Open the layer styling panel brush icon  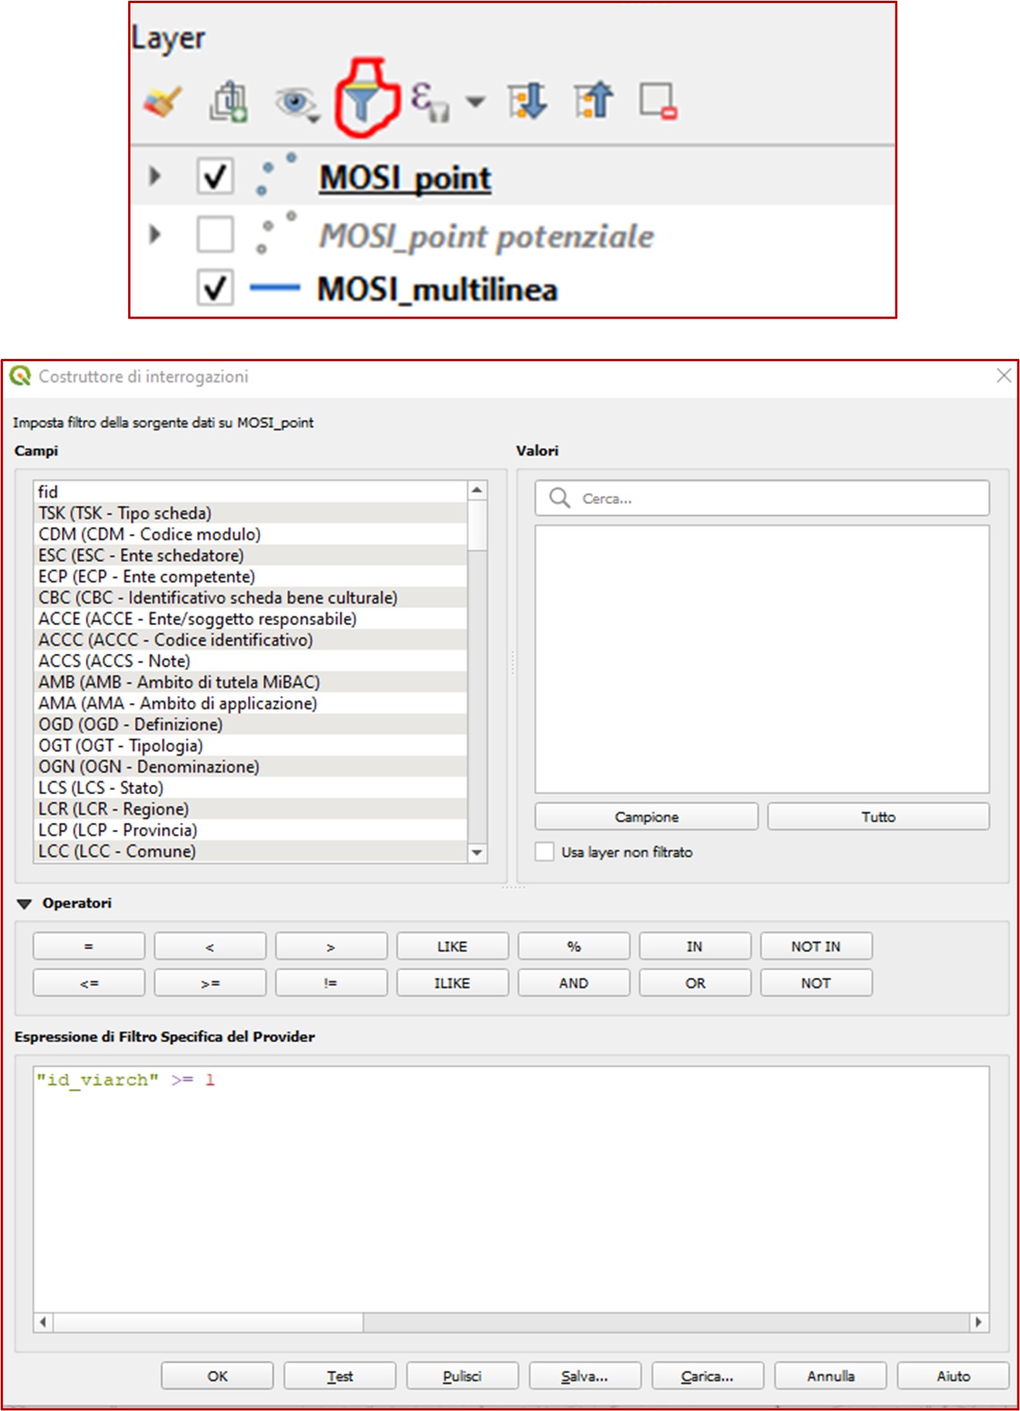click(x=162, y=101)
